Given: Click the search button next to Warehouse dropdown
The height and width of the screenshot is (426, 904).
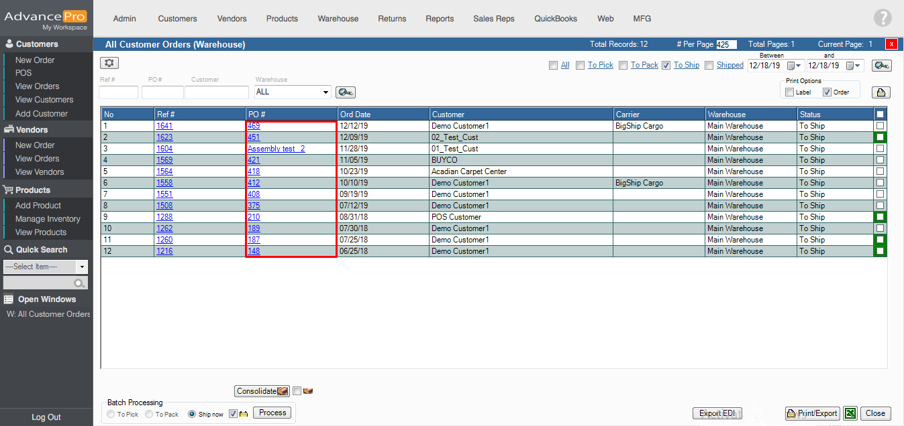Looking at the screenshot, I should pos(346,92).
